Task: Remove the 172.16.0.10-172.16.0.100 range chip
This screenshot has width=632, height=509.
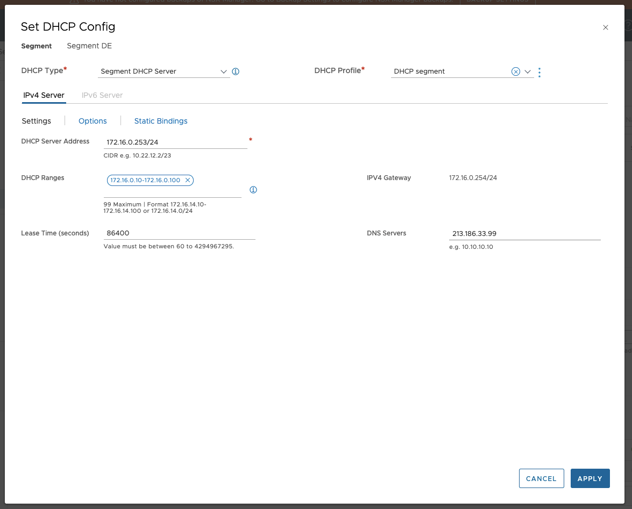Action: point(188,181)
